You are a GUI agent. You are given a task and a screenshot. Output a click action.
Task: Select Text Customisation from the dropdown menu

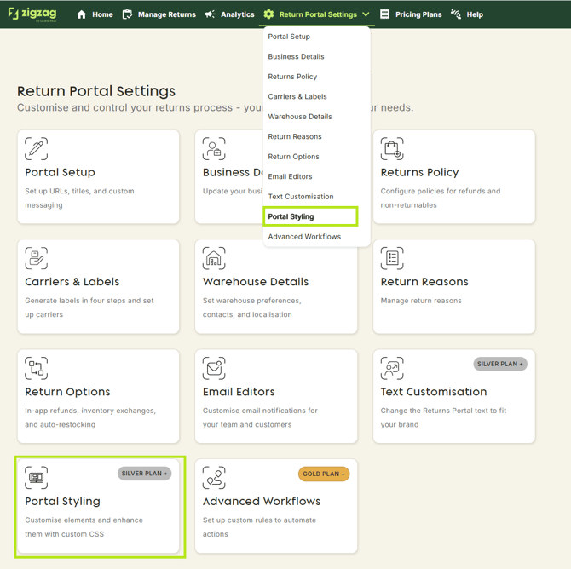301,197
